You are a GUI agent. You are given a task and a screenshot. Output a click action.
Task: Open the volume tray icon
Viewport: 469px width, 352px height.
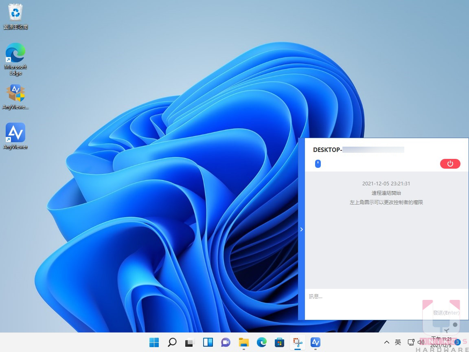pos(421,342)
